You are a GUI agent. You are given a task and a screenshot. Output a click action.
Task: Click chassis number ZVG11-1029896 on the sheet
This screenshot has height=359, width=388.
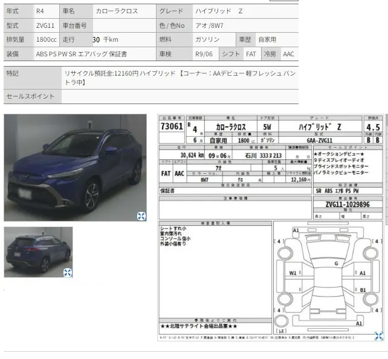point(348,204)
